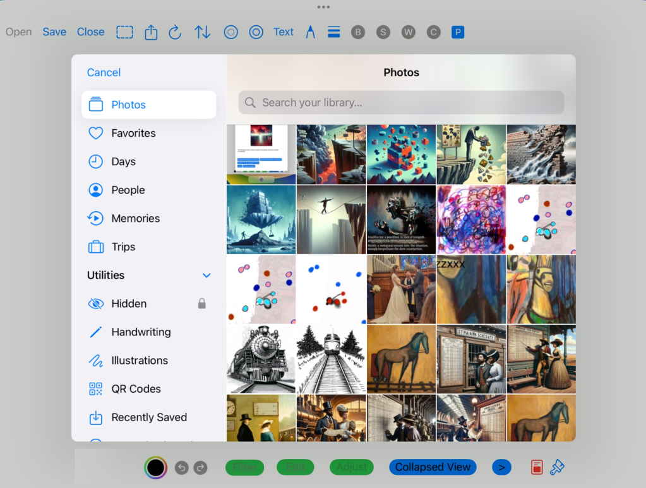Open the Favorites sidebar item
The image size is (646, 488).
tap(133, 133)
